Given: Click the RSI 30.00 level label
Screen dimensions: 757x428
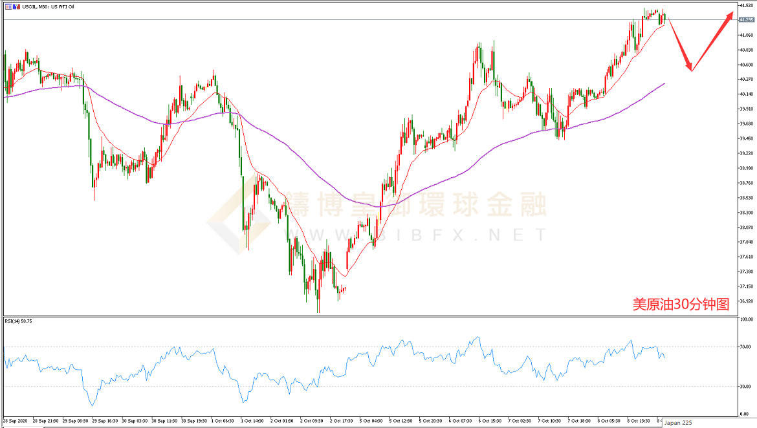Looking at the screenshot, I should click(745, 387).
